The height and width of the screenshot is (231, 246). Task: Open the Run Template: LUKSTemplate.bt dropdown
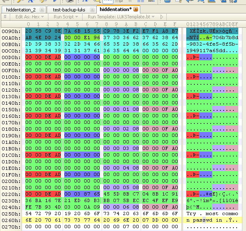[121, 17]
